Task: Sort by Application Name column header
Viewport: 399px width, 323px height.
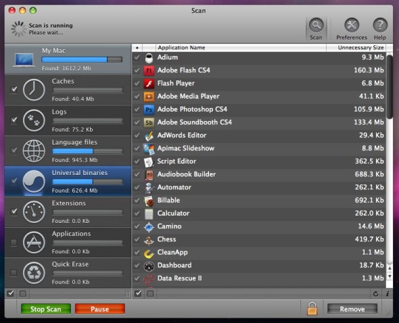Action: 241,47
